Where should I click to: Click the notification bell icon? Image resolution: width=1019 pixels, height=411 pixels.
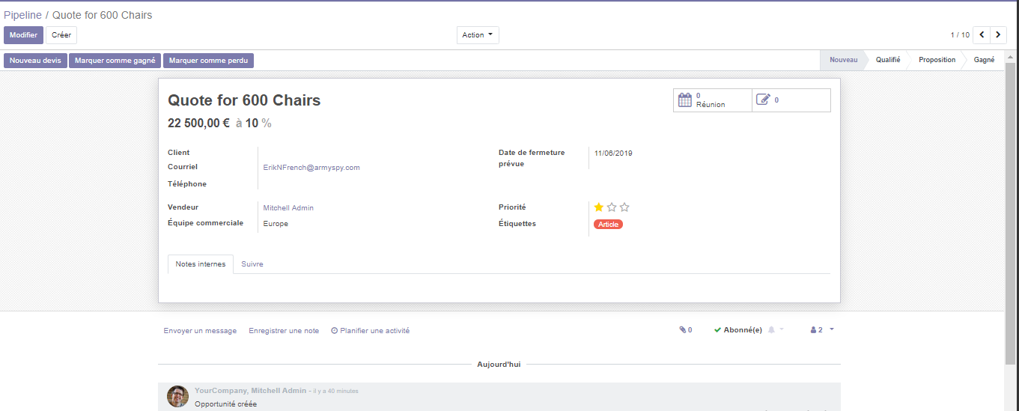tap(771, 330)
